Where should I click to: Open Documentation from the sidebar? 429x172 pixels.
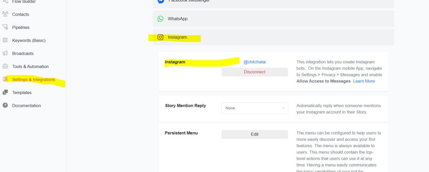[x=26, y=106]
